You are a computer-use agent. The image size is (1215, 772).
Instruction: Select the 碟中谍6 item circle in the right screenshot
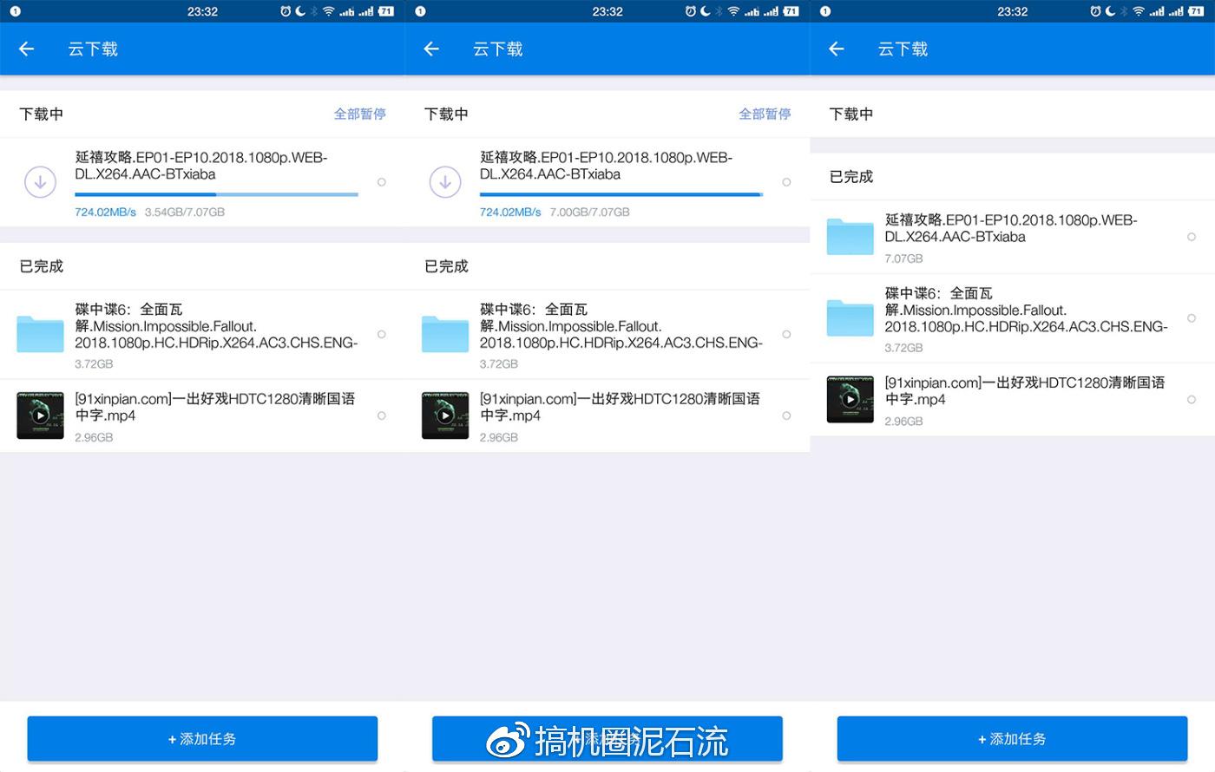pos(1192,318)
